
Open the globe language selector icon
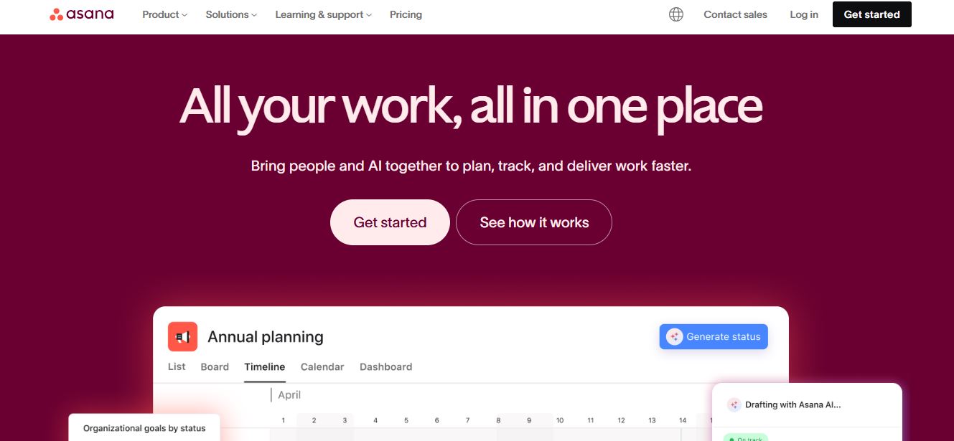[x=675, y=14]
